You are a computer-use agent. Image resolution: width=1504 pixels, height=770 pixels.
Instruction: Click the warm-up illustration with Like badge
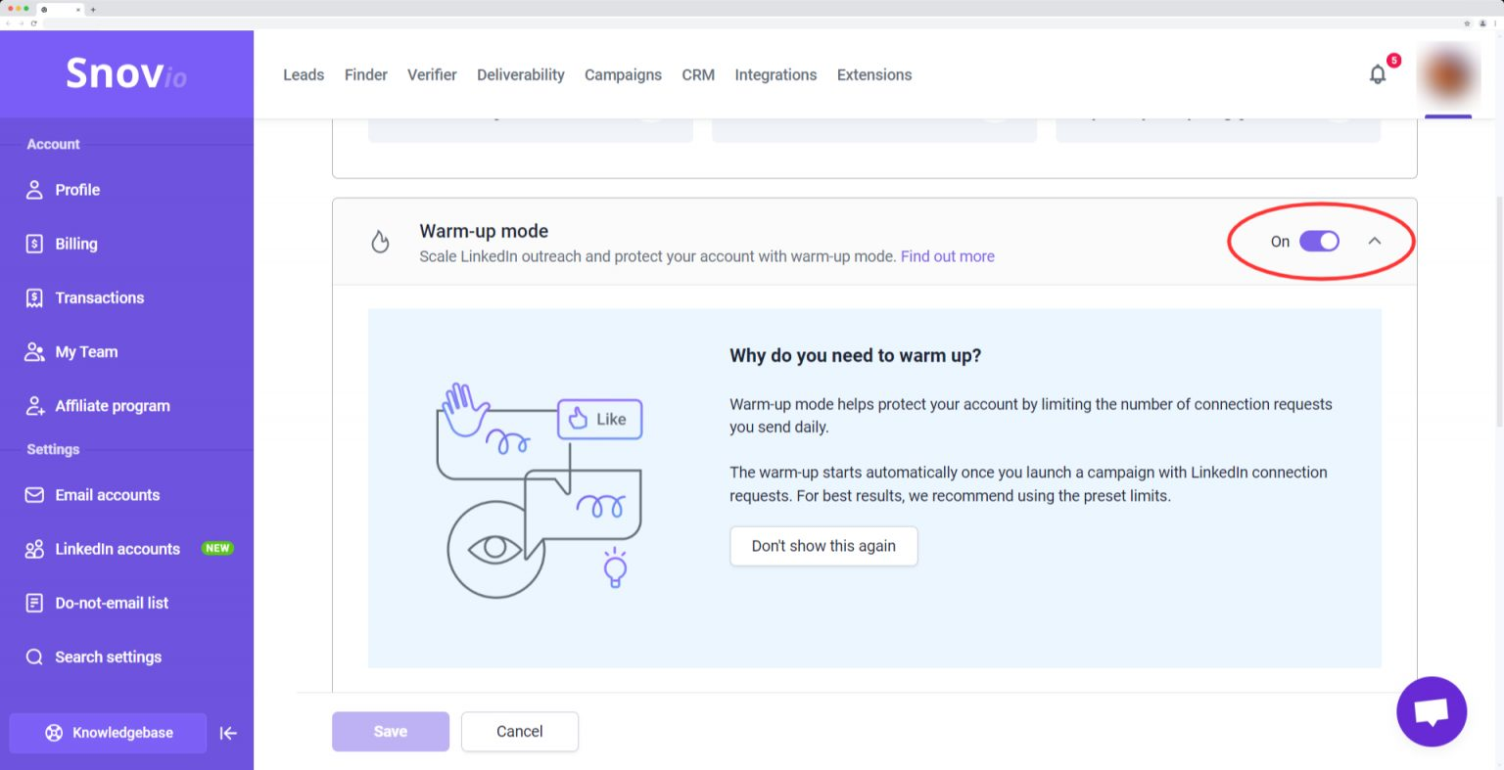(540, 489)
